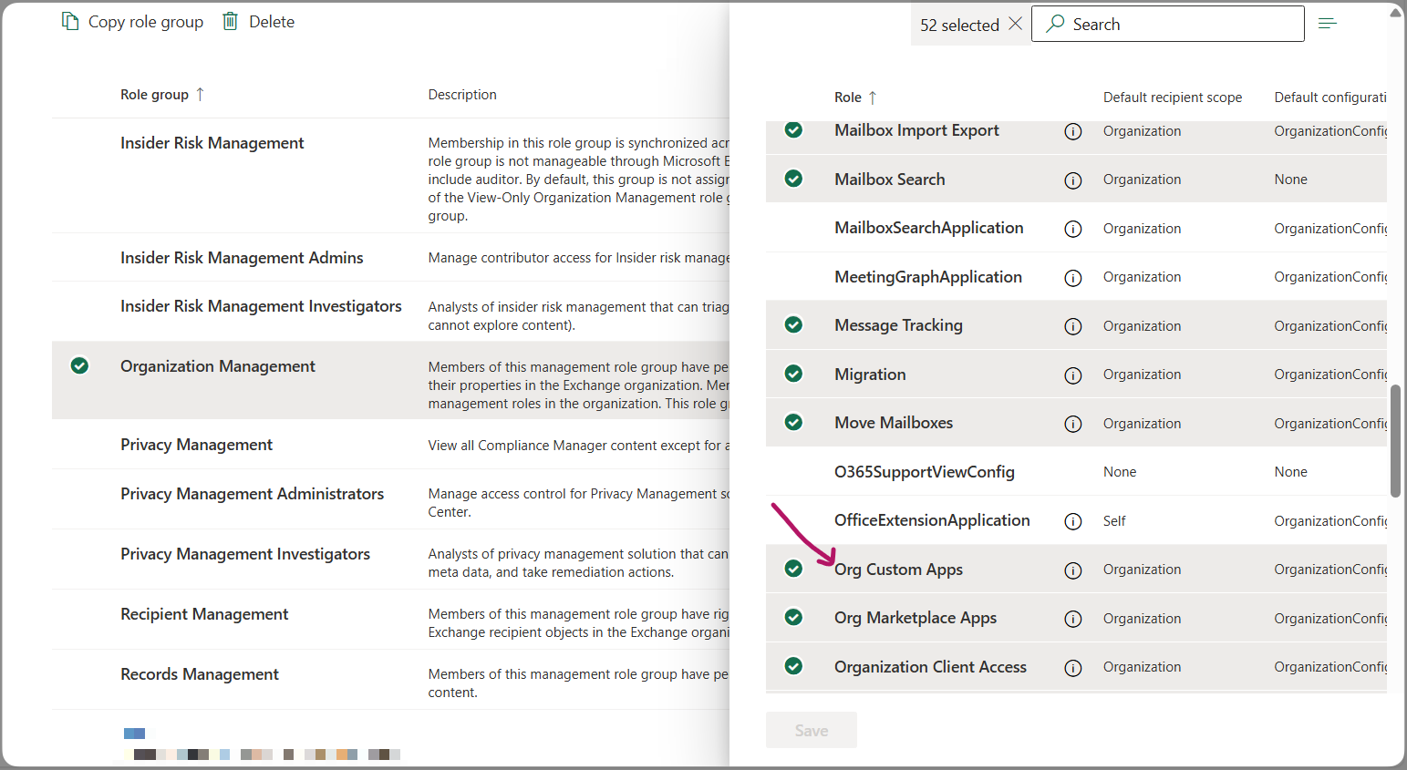Screen dimensions: 1407x770
Task: Select the OfficeExtensionApplication role row
Action: pyautogui.click(x=1076, y=520)
